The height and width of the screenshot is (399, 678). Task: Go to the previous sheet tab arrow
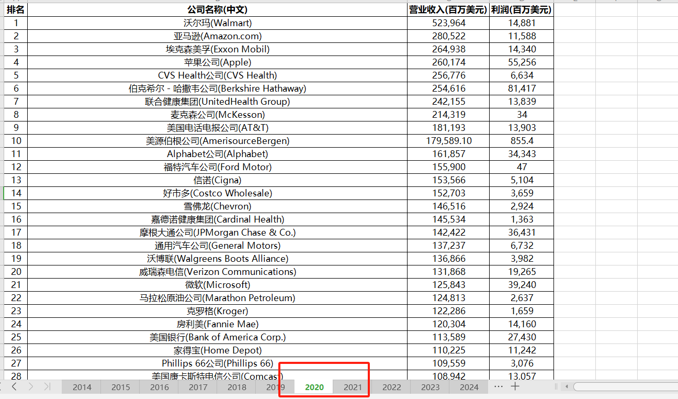pos(14,386)
